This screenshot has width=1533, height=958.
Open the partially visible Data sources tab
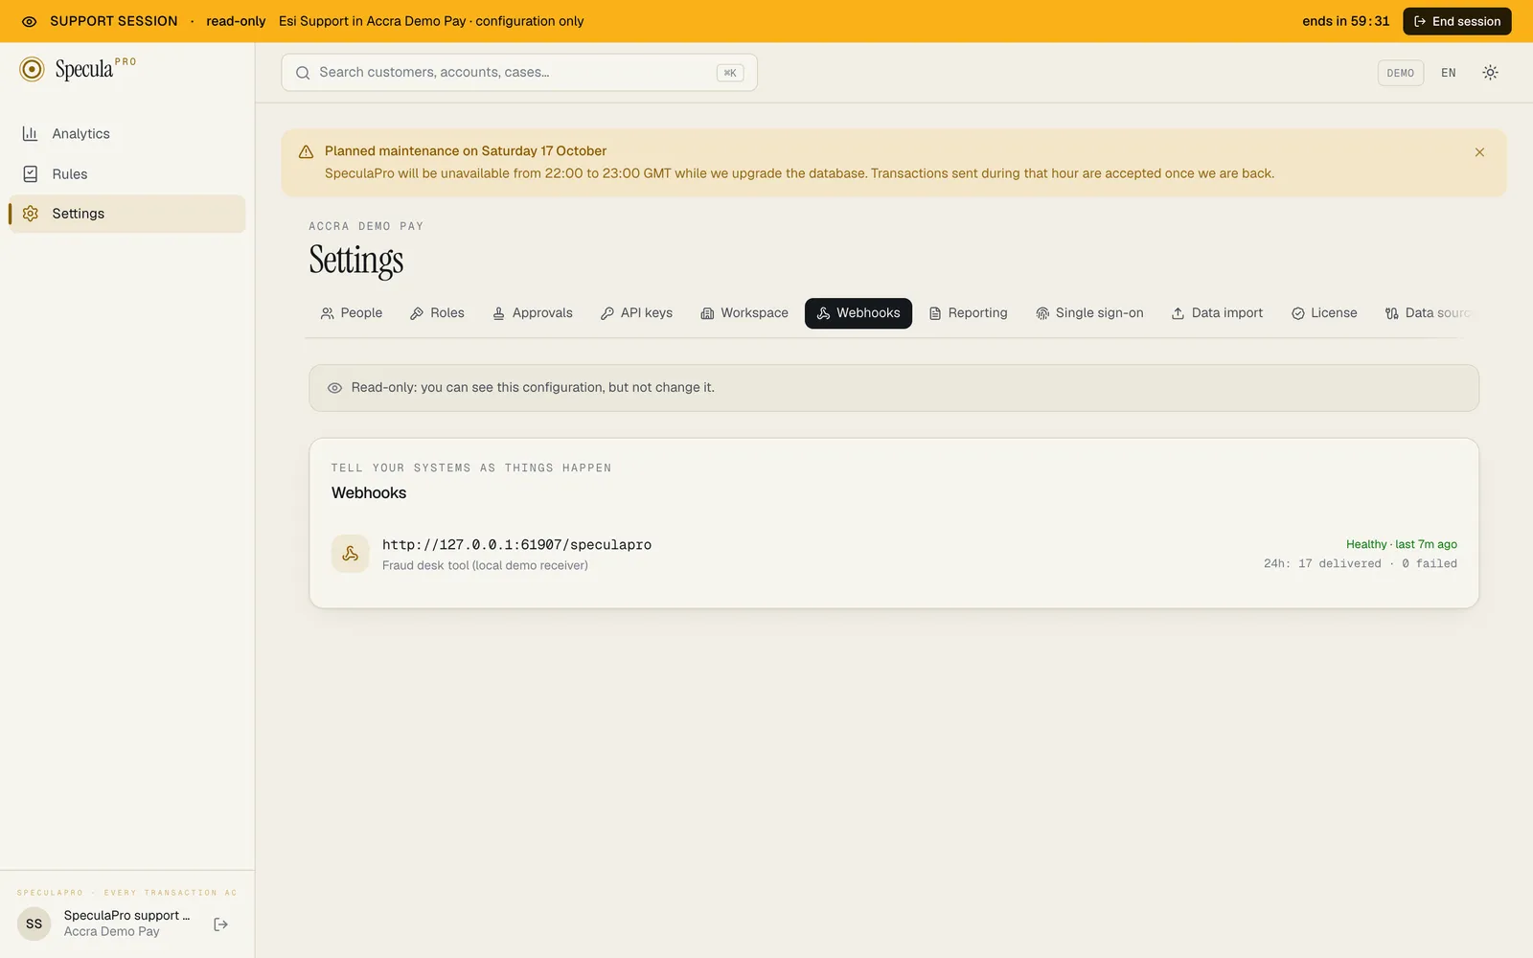coord(1428,313)
